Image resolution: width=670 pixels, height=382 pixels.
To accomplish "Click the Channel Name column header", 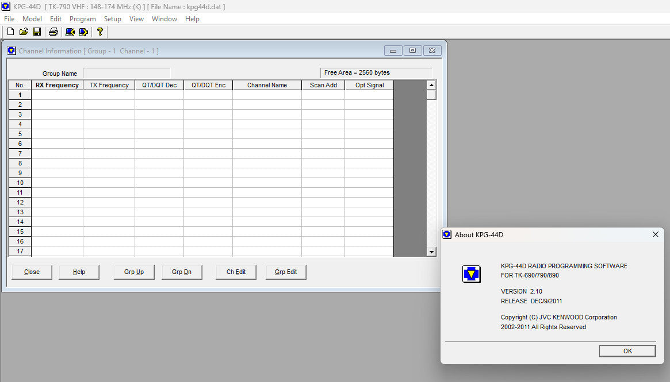I will pyautogui.click(x=267, y=85).
